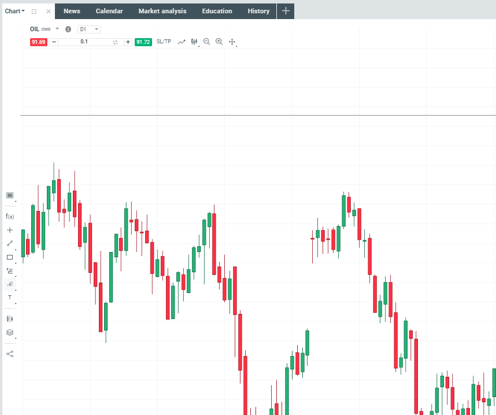
Task: Open the OIL symbol dropdown arrow
Action: tap(57, 29)
